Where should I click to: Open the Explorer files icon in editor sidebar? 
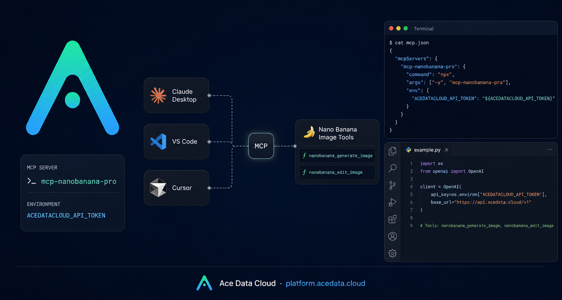392,150
